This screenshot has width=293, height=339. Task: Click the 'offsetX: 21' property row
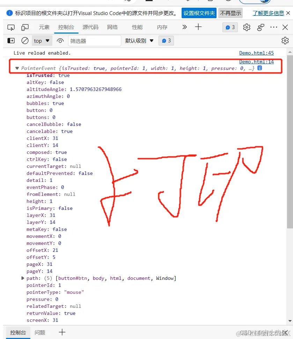click(x=42, y=250)
